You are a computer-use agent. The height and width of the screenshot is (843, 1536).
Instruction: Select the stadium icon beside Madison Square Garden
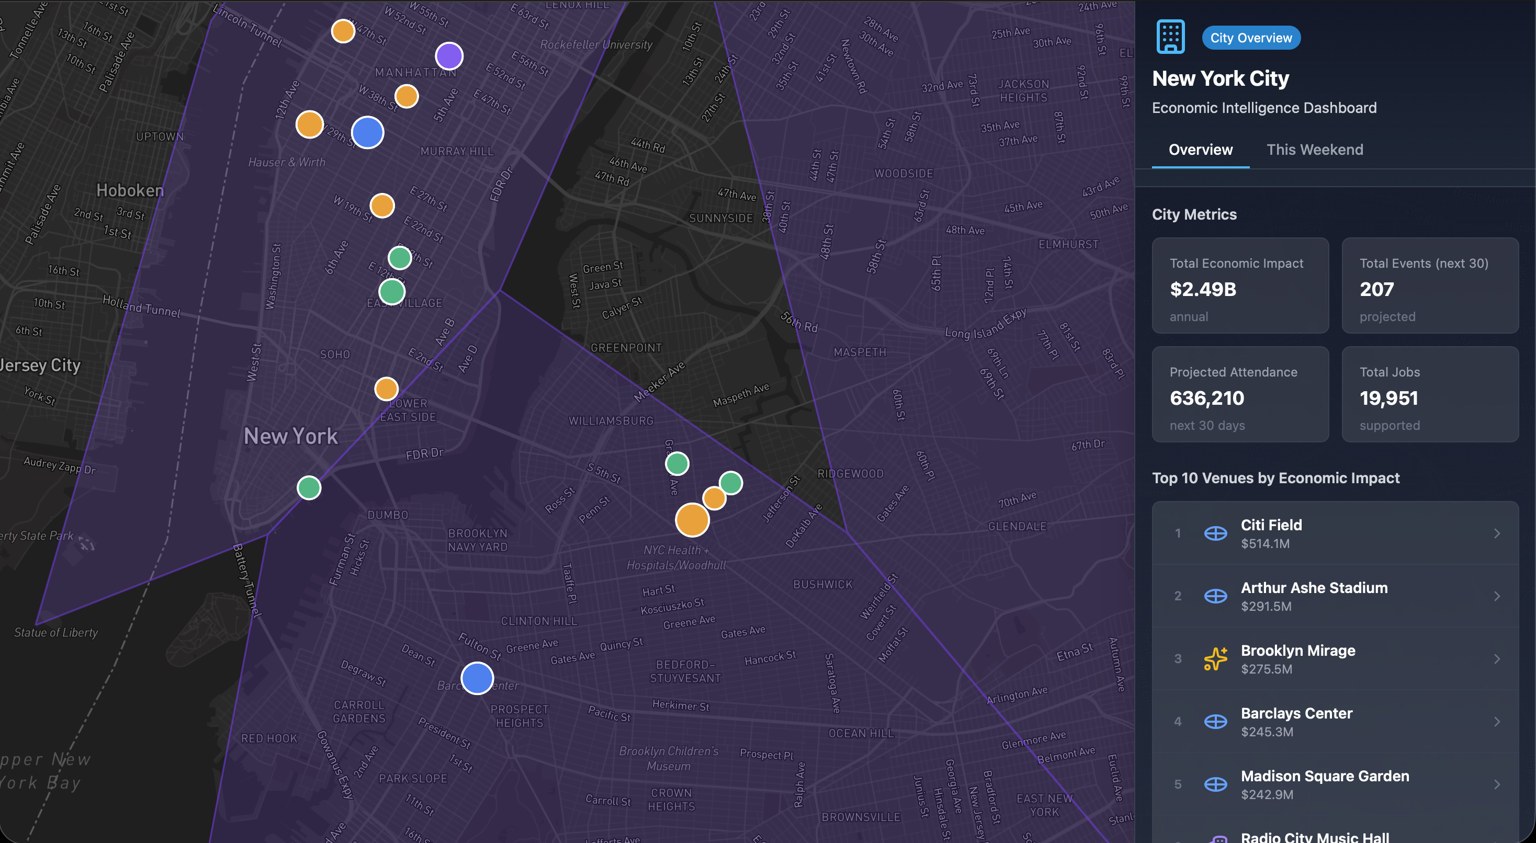pos(1215,784)
